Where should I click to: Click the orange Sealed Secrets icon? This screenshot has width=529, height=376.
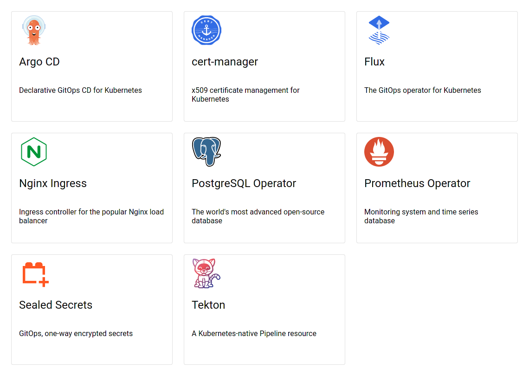35,274
